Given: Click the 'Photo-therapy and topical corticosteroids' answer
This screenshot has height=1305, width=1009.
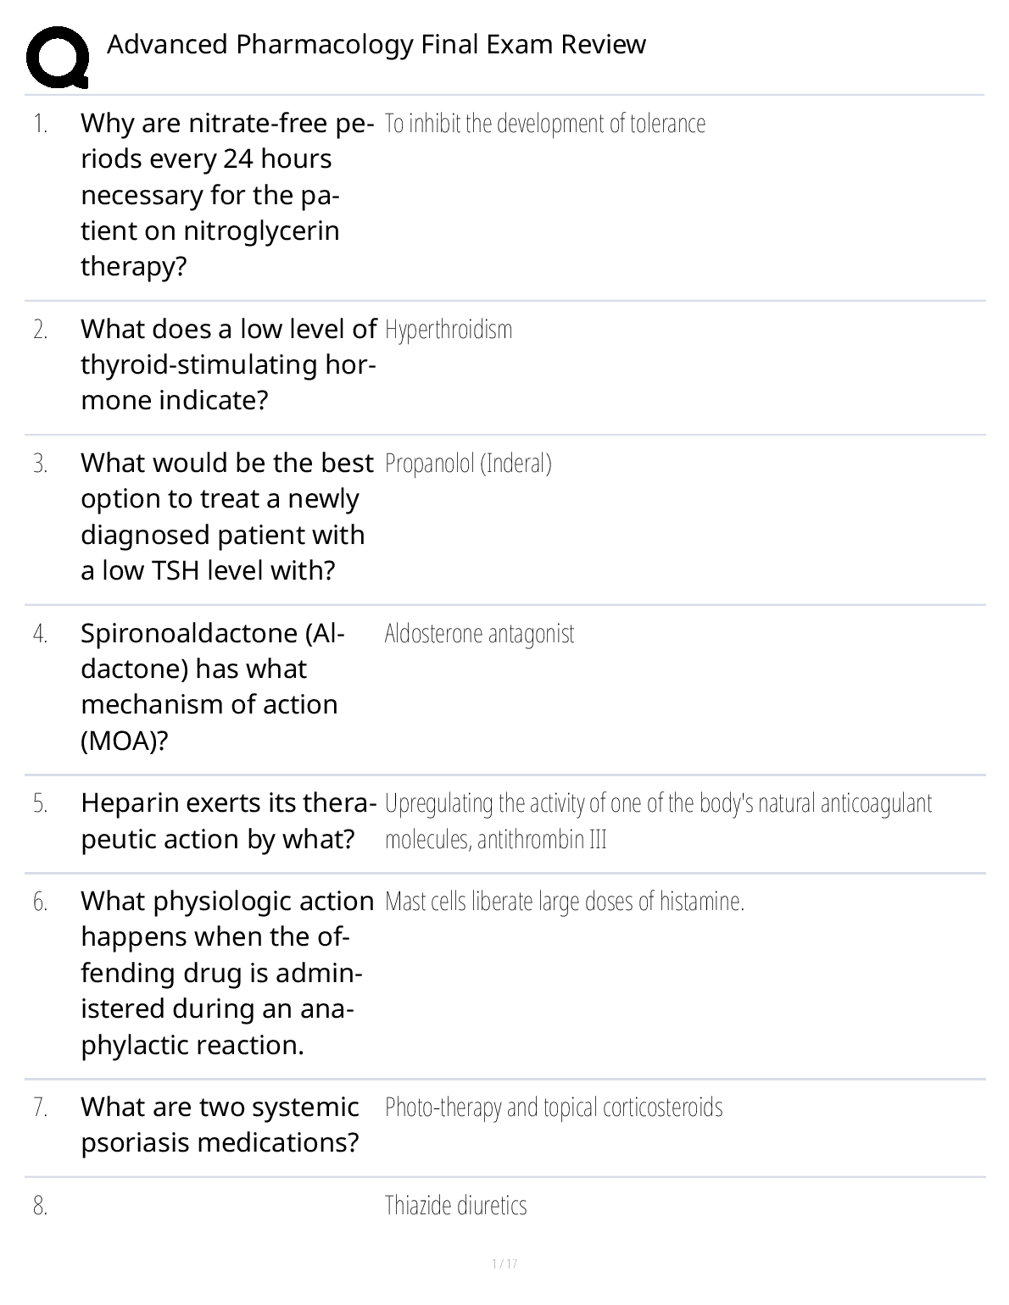Looking at the screenshot, I should [554, 1108].
